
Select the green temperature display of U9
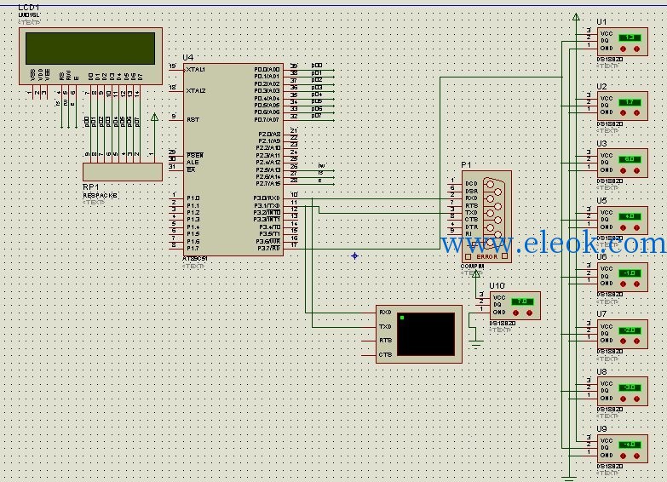coord(630,445)
